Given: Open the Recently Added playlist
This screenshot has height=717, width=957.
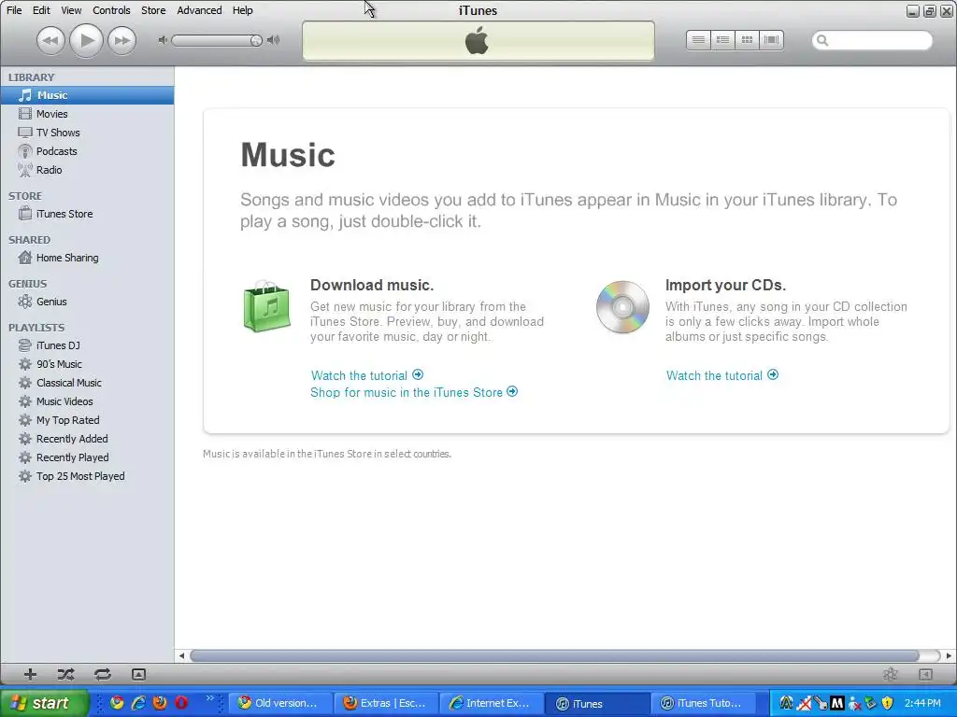Looking at the screenshot, I should pyautogui.click(x=87, y=439).
